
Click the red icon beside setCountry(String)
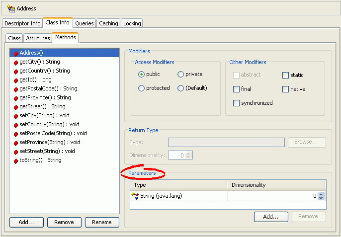click(x=16, y=125)
